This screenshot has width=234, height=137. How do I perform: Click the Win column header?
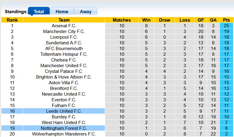click(146, 20)
